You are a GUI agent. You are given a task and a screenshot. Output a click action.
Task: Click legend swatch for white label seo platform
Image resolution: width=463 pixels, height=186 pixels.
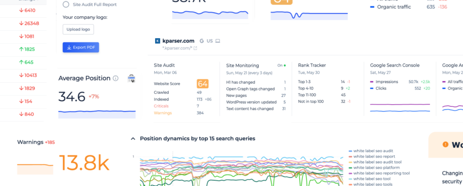tap(350, 168)
